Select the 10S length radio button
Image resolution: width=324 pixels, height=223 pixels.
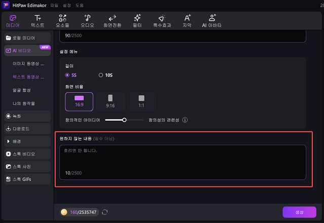click(x=101, y=75)
